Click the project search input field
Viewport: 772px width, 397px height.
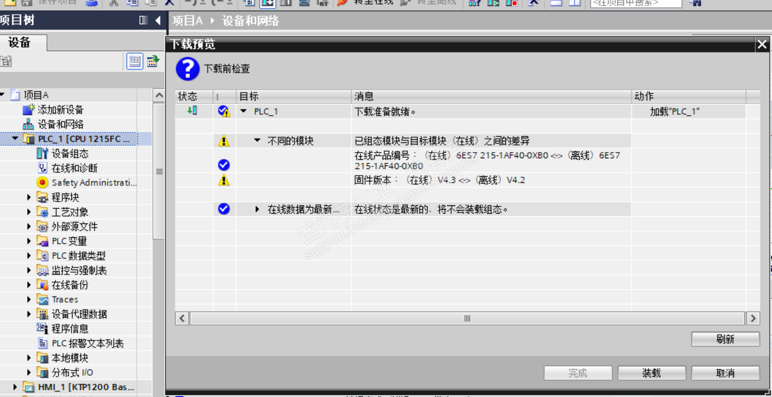636,3
